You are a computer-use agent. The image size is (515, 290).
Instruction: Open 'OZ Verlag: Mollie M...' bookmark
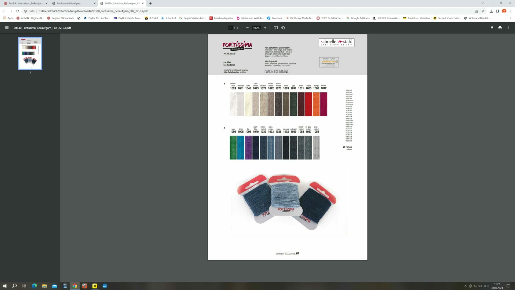click(x=299, y=18)
